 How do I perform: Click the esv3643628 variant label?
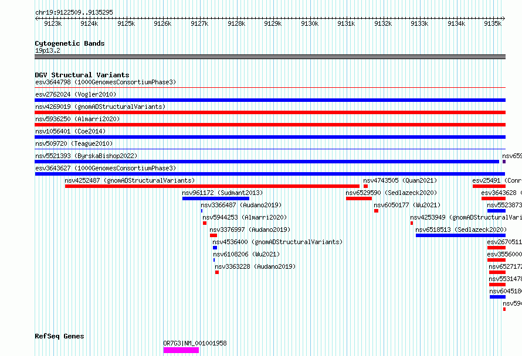tap(501, 193)
